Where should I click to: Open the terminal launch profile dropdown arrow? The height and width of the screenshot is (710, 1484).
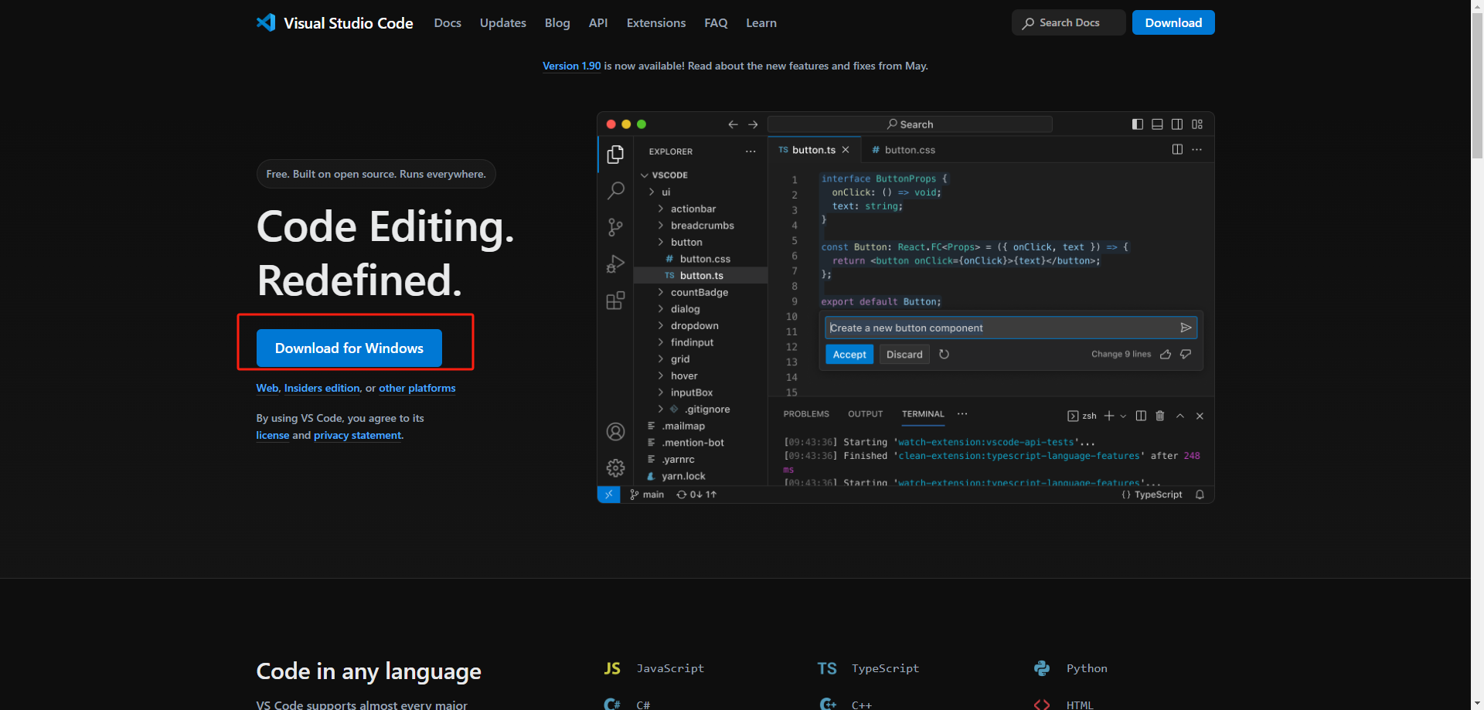(1123, 416)
